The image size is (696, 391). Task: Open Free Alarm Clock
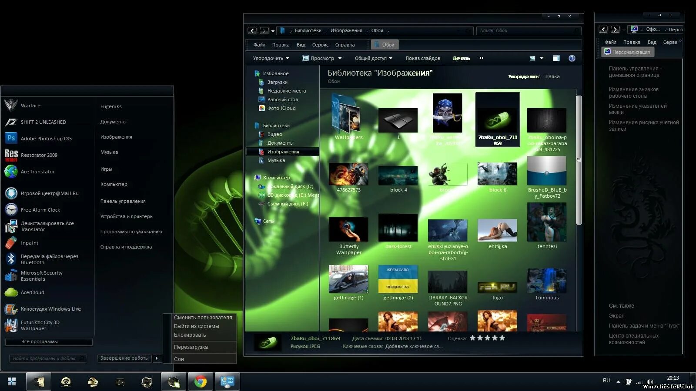(33, 210)
